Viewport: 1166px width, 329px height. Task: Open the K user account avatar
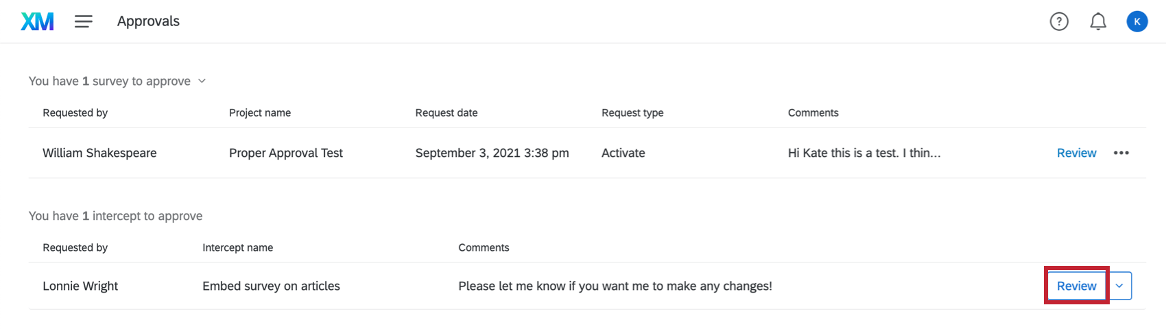[x=1137, y=22]
